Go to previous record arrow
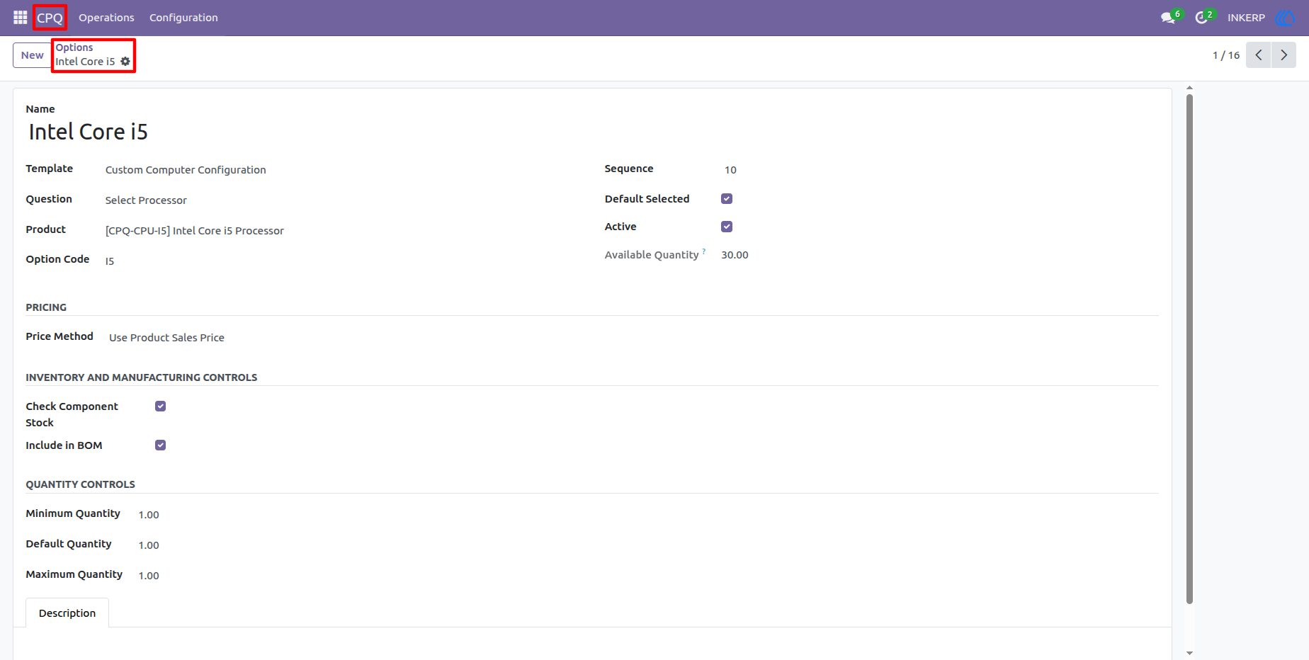This screenshot has width=1309, height=660. pyautogui.click(x=1259, y=55)
